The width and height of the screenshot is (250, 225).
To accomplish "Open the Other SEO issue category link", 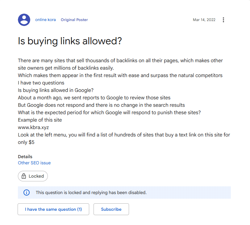I will [34, 163].
